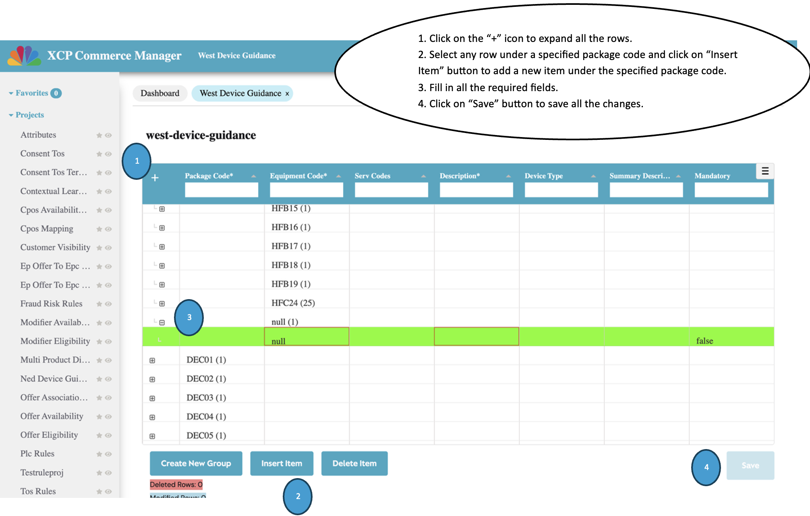Collapse the null (1) row

pyautogui.click(x=162, y=322)
